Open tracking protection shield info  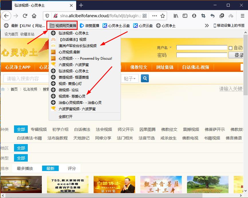[x=47, y=16]
